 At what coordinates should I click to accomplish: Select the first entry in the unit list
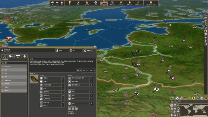coord(14,63)
